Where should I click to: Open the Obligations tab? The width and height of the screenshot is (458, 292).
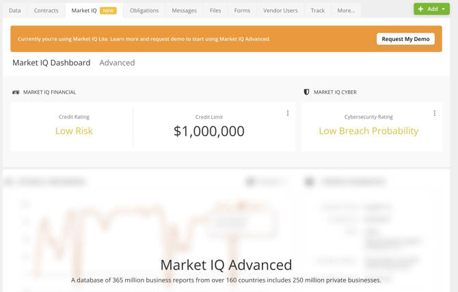click(144, 10)
